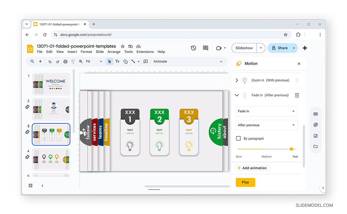Open the Extensions menu

coord(145,52)
